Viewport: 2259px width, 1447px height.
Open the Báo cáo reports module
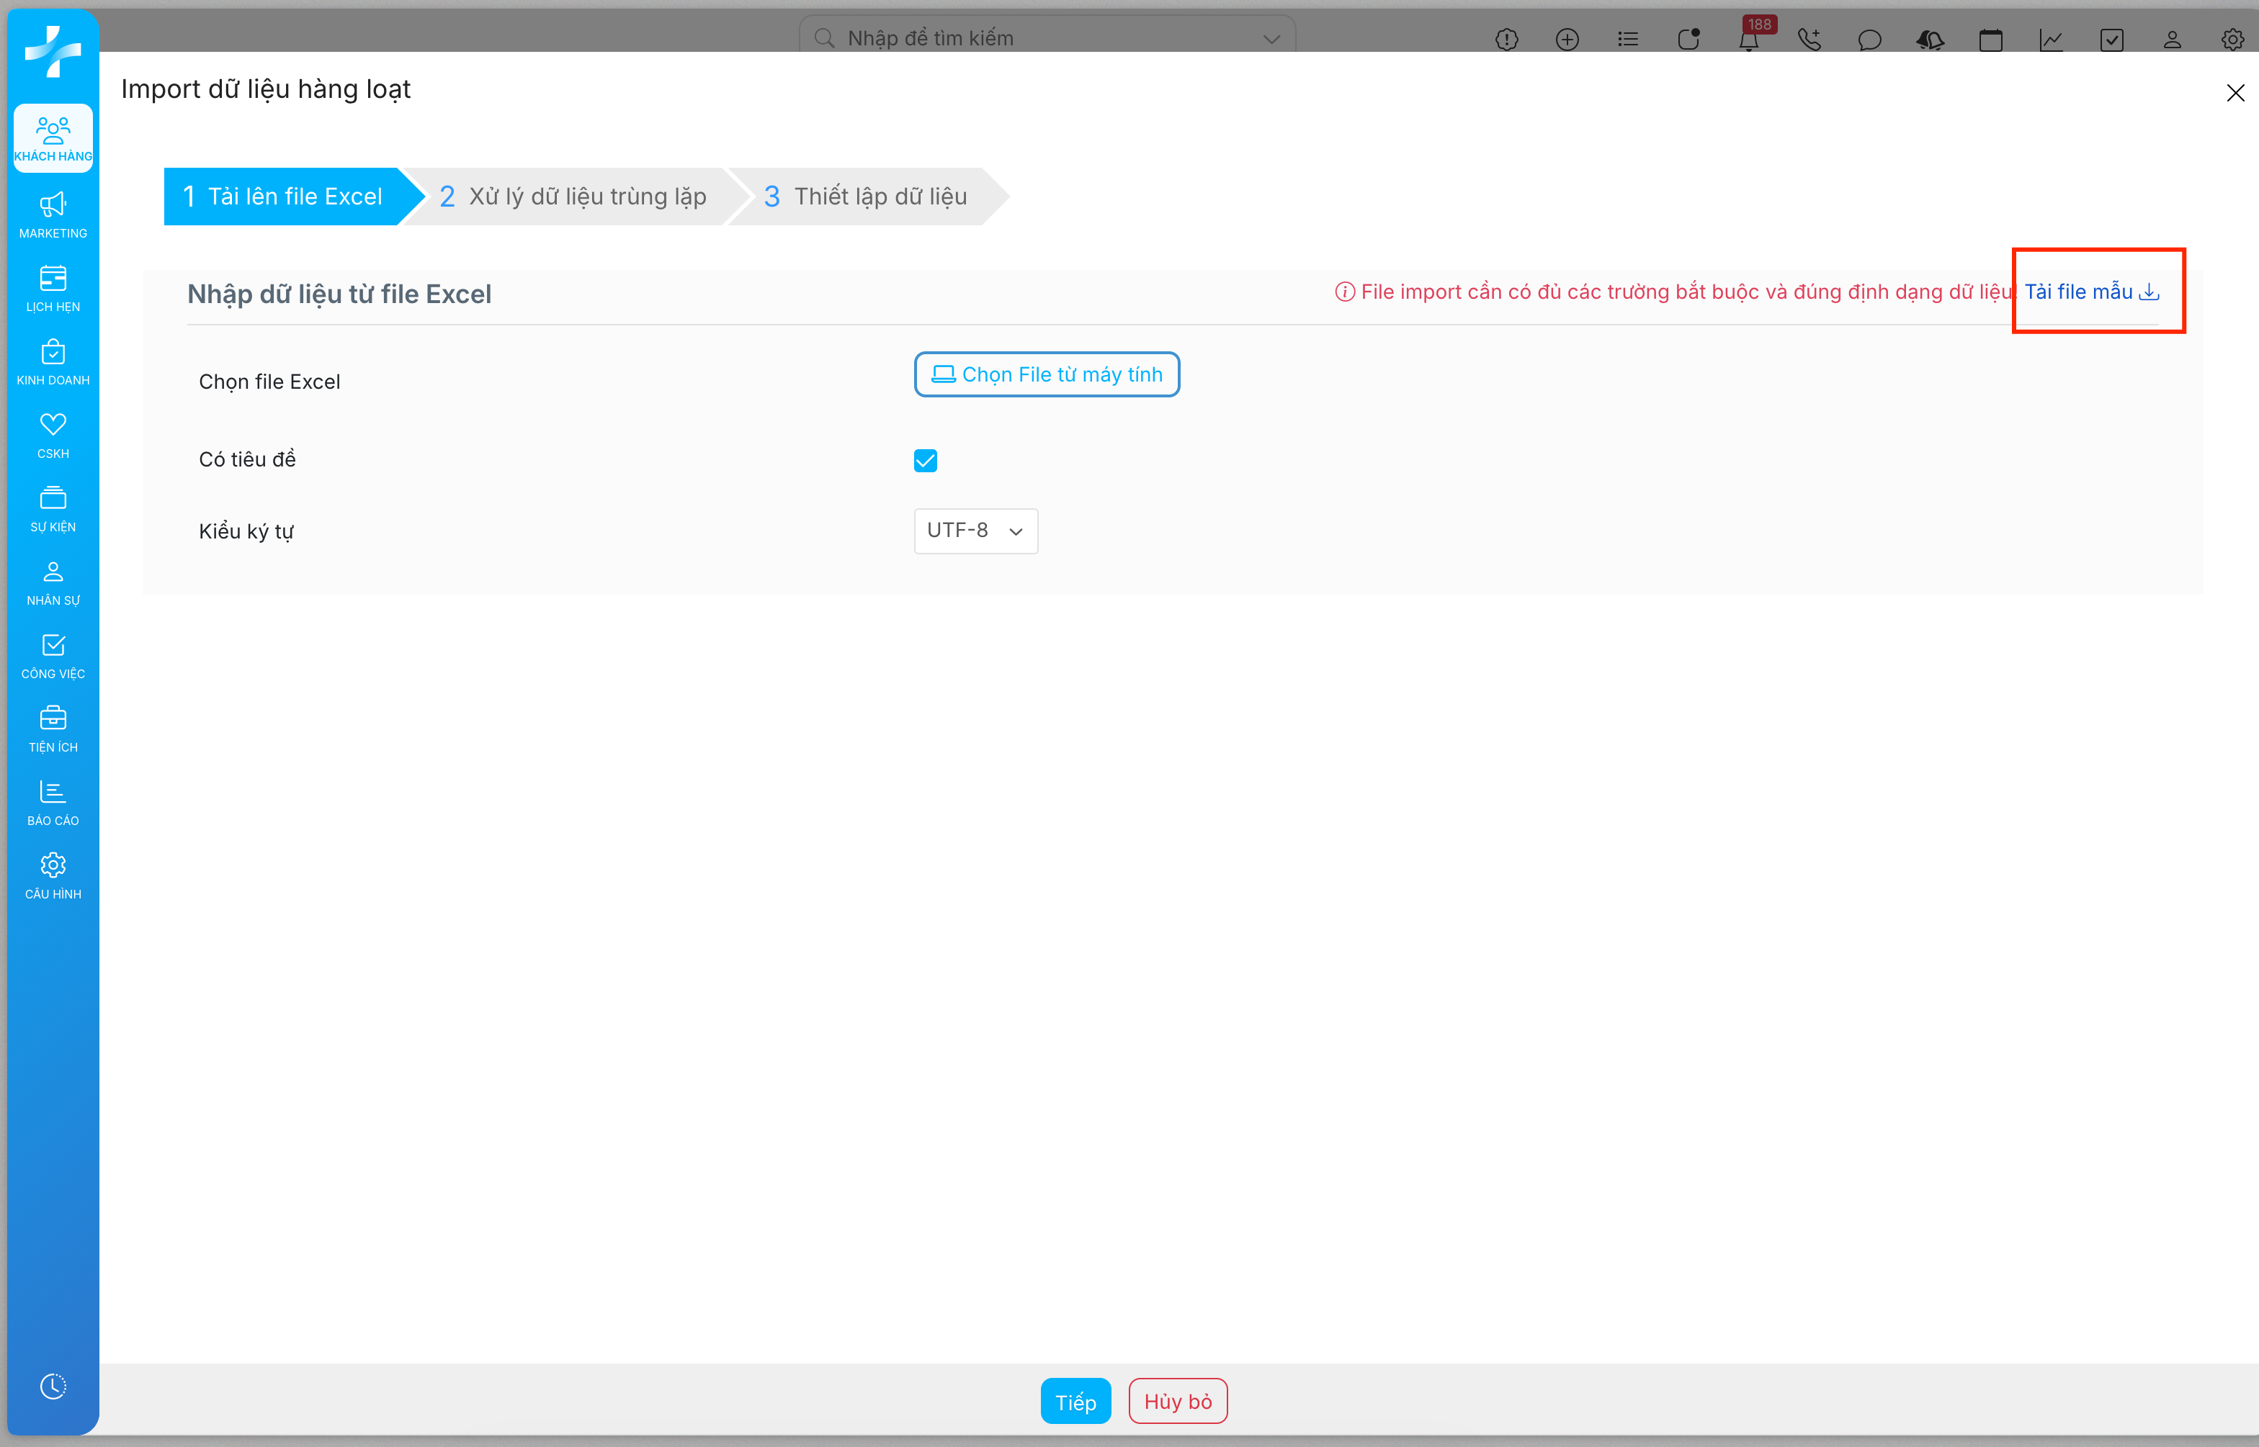coord(53,803)
